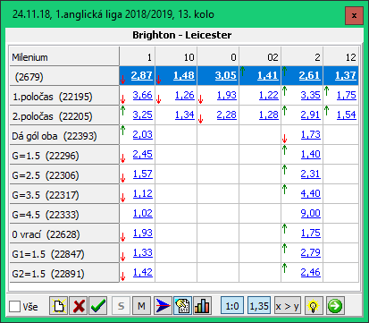Click the G2=1.5 (22891) row label
Screen dimensions: 369x323
[64, 273]
